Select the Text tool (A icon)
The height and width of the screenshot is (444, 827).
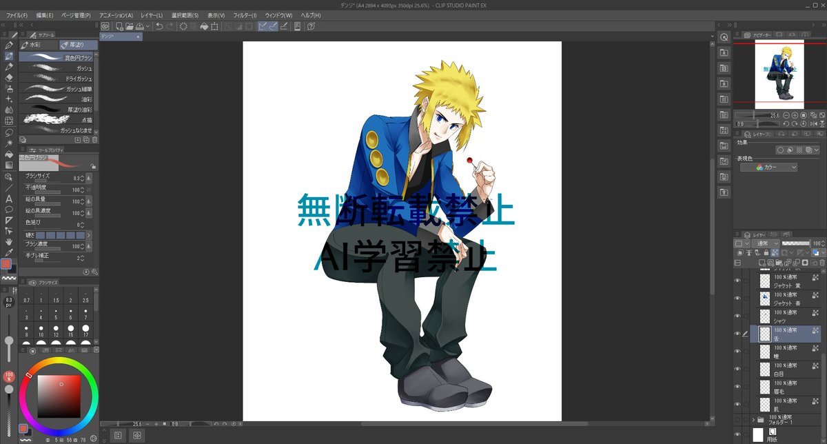pyautogui.click(x=9, y=199)
